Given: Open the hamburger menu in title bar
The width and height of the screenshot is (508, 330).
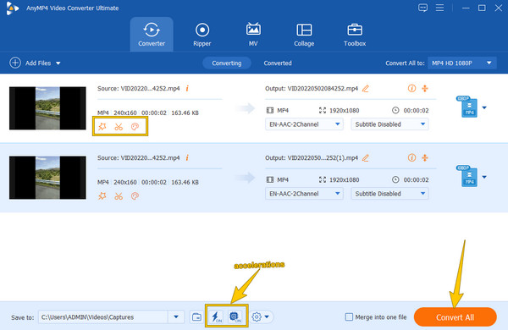Looking at the screenshot, I should point(439,8).
